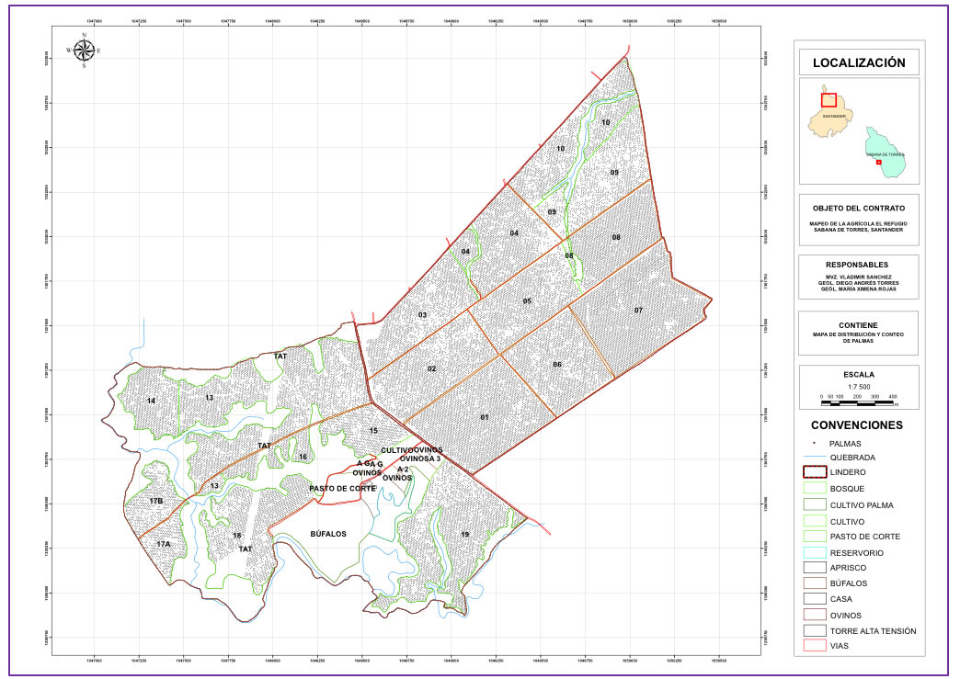Click the VIAS red legend swatch
This screenshot has width=960, height=679.
pyautogui.click(x=815, y=645)
